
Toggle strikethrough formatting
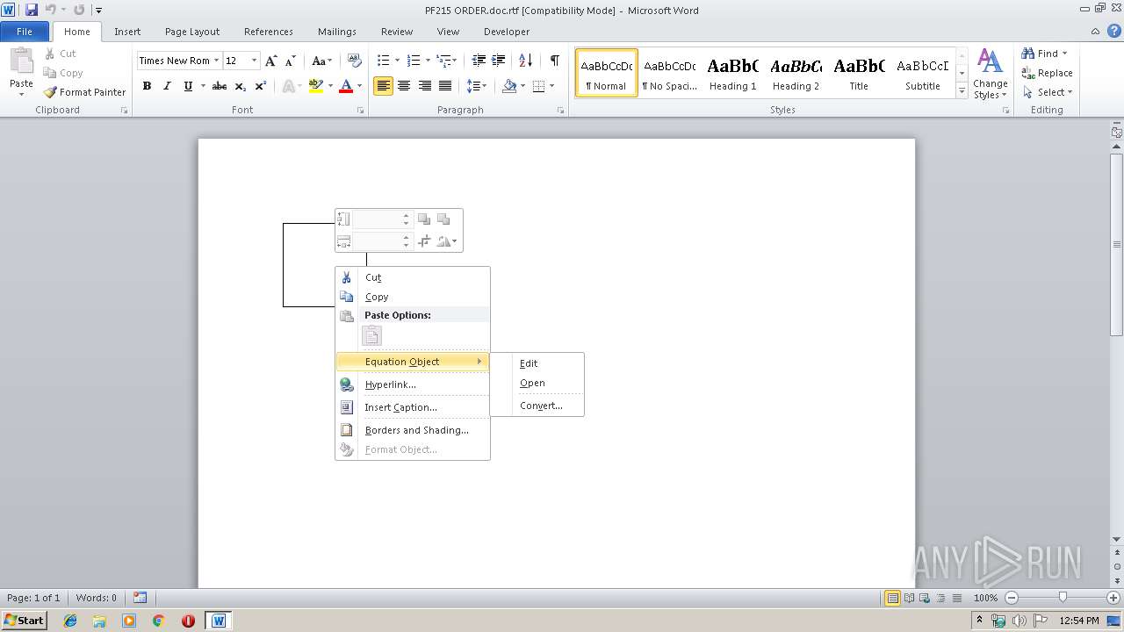click(220, 86)
